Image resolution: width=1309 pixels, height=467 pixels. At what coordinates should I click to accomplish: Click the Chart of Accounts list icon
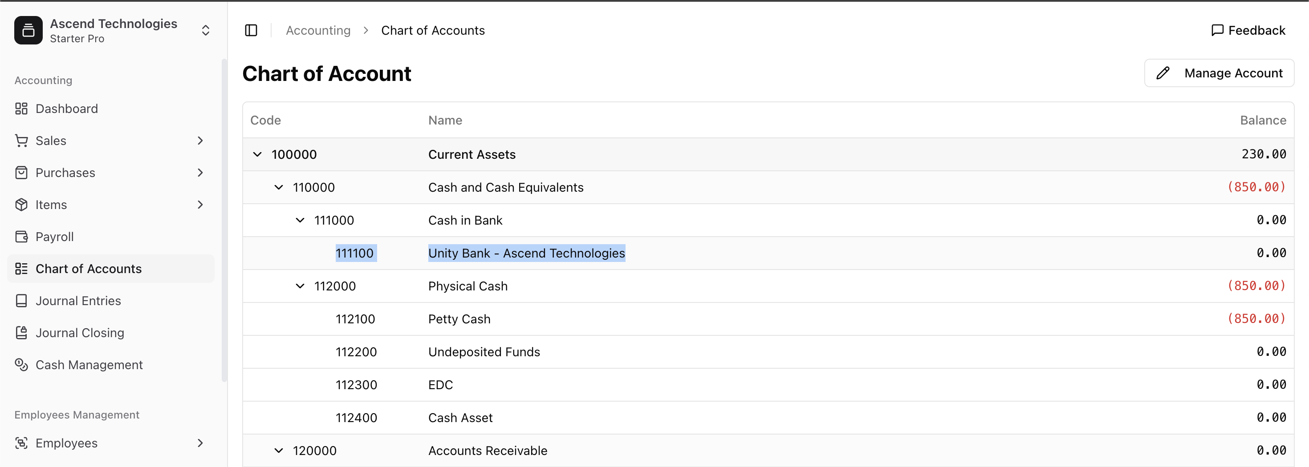(x=21, y=269)
